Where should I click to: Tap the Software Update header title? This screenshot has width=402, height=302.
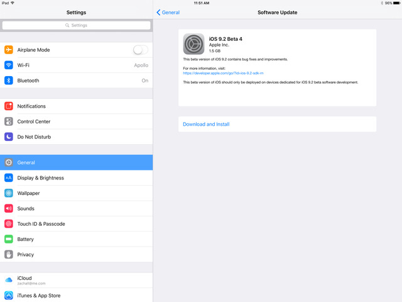pos(278,13)
